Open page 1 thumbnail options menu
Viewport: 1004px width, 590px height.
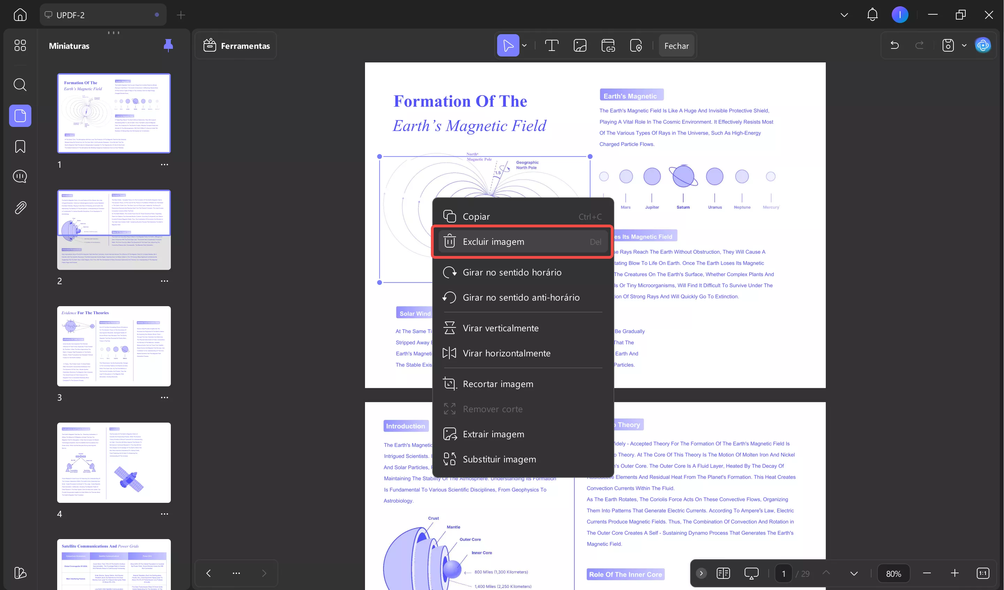click(x=164, y=165)
